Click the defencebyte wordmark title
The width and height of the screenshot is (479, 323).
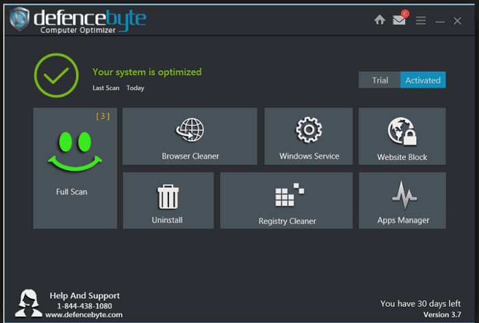90,19
